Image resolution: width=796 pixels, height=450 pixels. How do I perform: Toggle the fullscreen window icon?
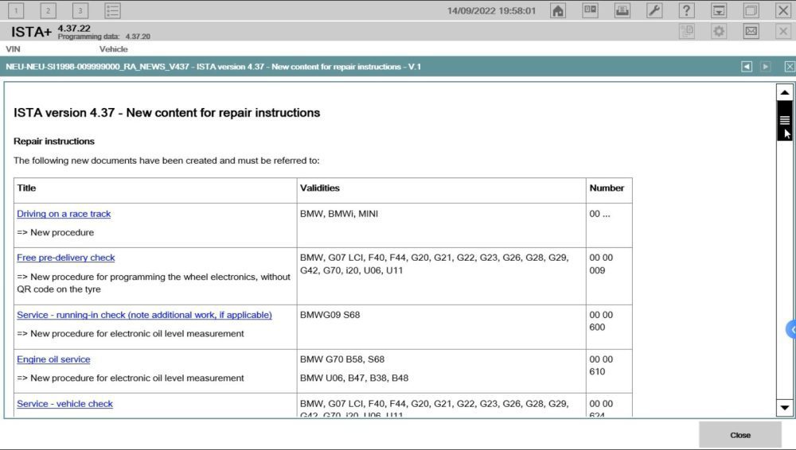751,10
